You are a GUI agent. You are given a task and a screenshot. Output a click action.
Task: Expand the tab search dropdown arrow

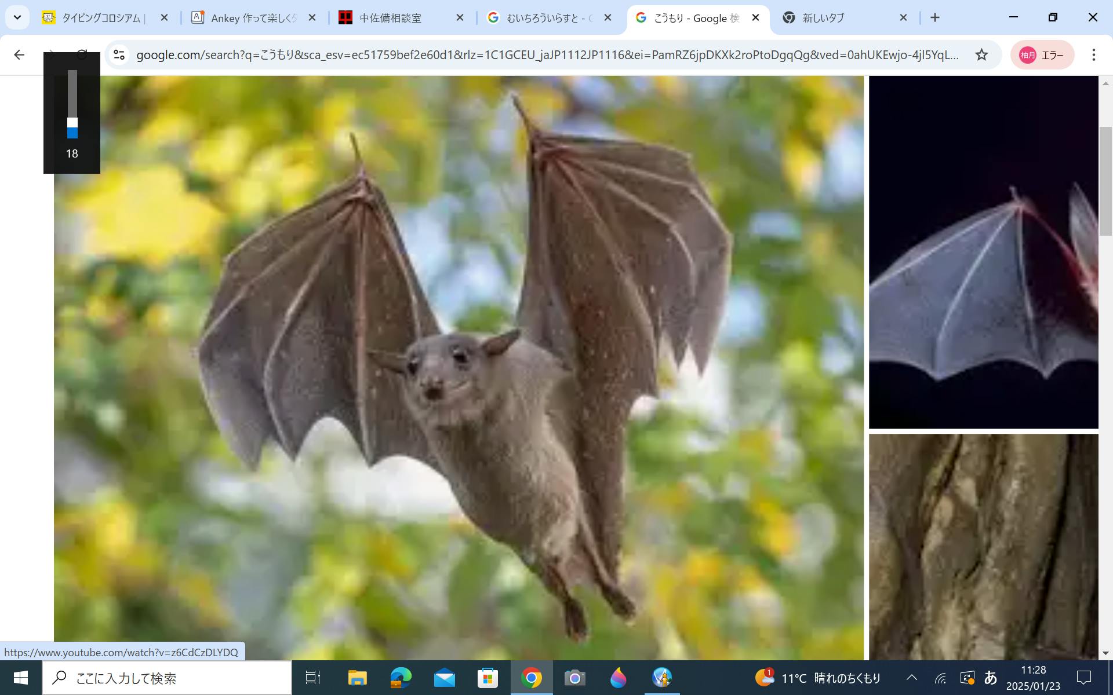(17, 18)
